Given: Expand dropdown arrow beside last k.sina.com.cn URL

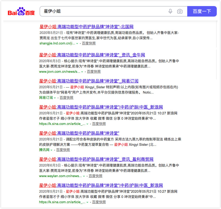Looking at the screenshot, I should pyautogui.click(x=87, y=202).
